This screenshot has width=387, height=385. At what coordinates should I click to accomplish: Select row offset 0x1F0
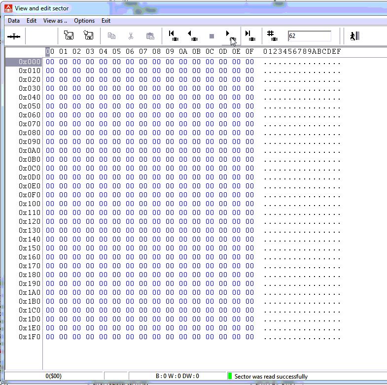(x=30, y=337)
